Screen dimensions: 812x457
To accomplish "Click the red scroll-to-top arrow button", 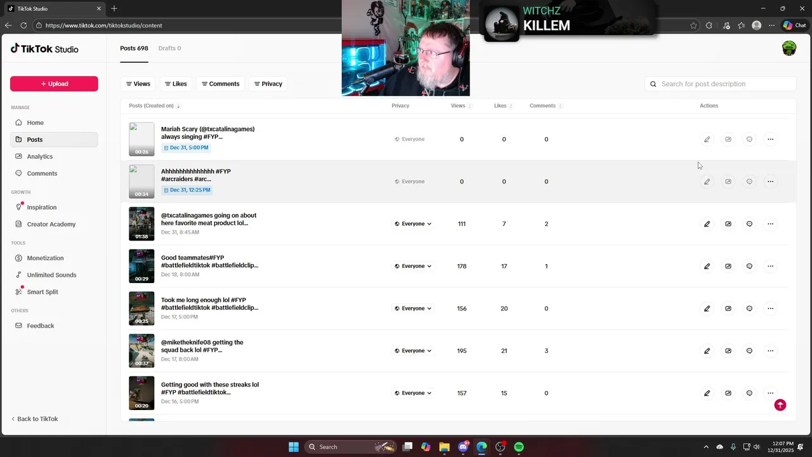I will [780, 405].
